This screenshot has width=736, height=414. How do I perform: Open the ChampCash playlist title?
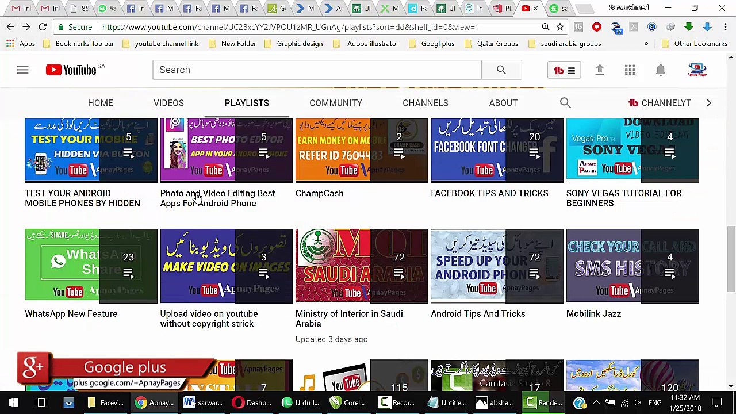(320, 193)
